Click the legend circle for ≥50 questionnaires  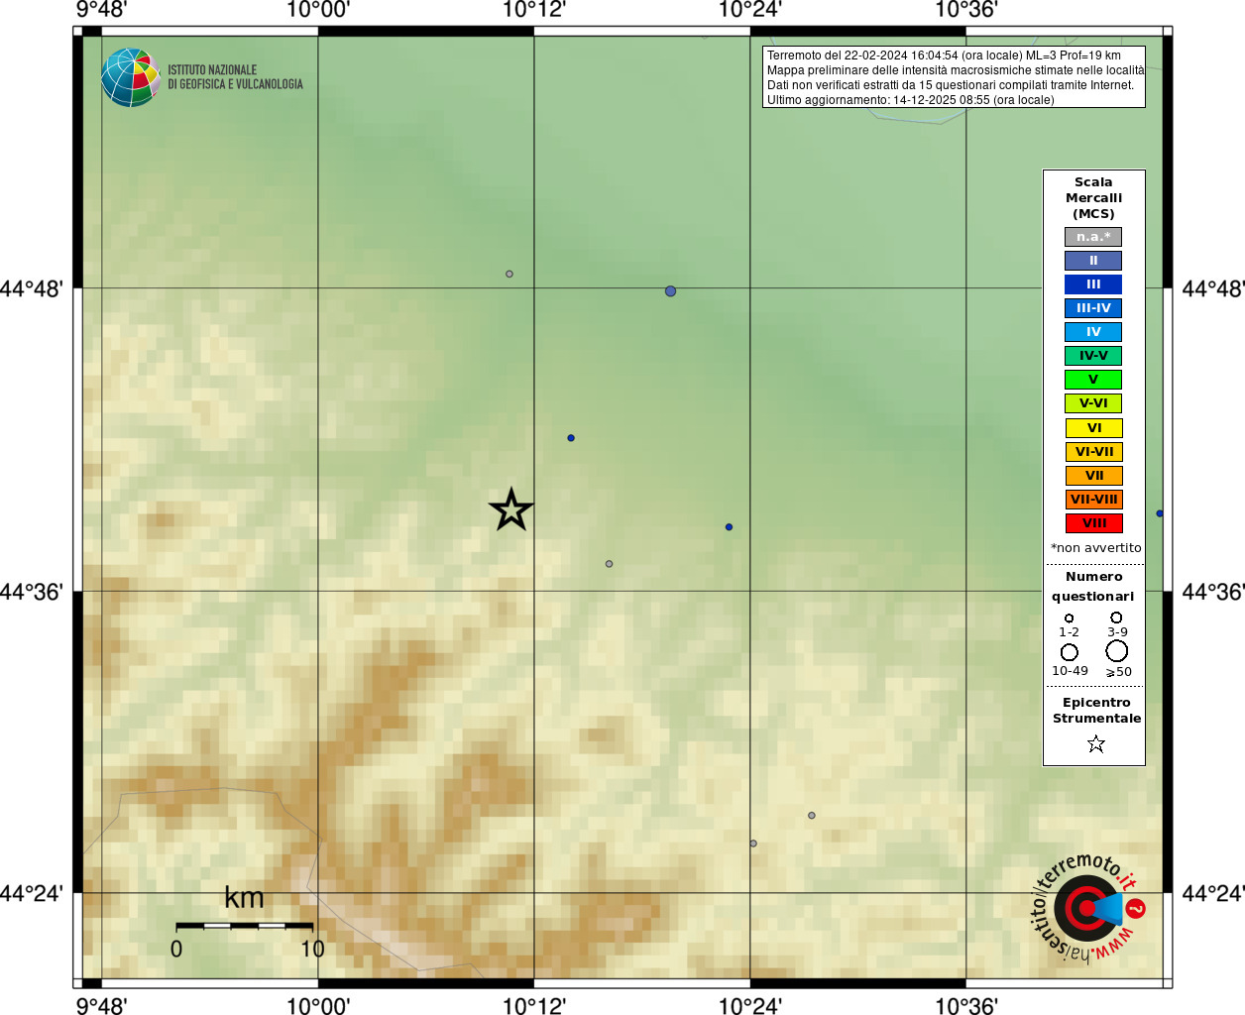pos(1117,651)
